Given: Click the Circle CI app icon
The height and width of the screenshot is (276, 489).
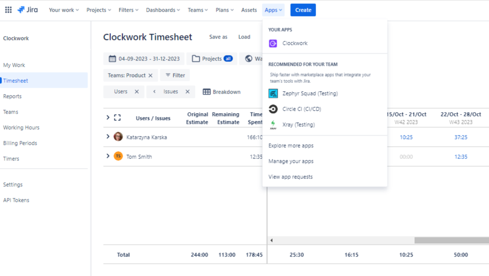Looking at the screenshot, I should tap(273, 109).
